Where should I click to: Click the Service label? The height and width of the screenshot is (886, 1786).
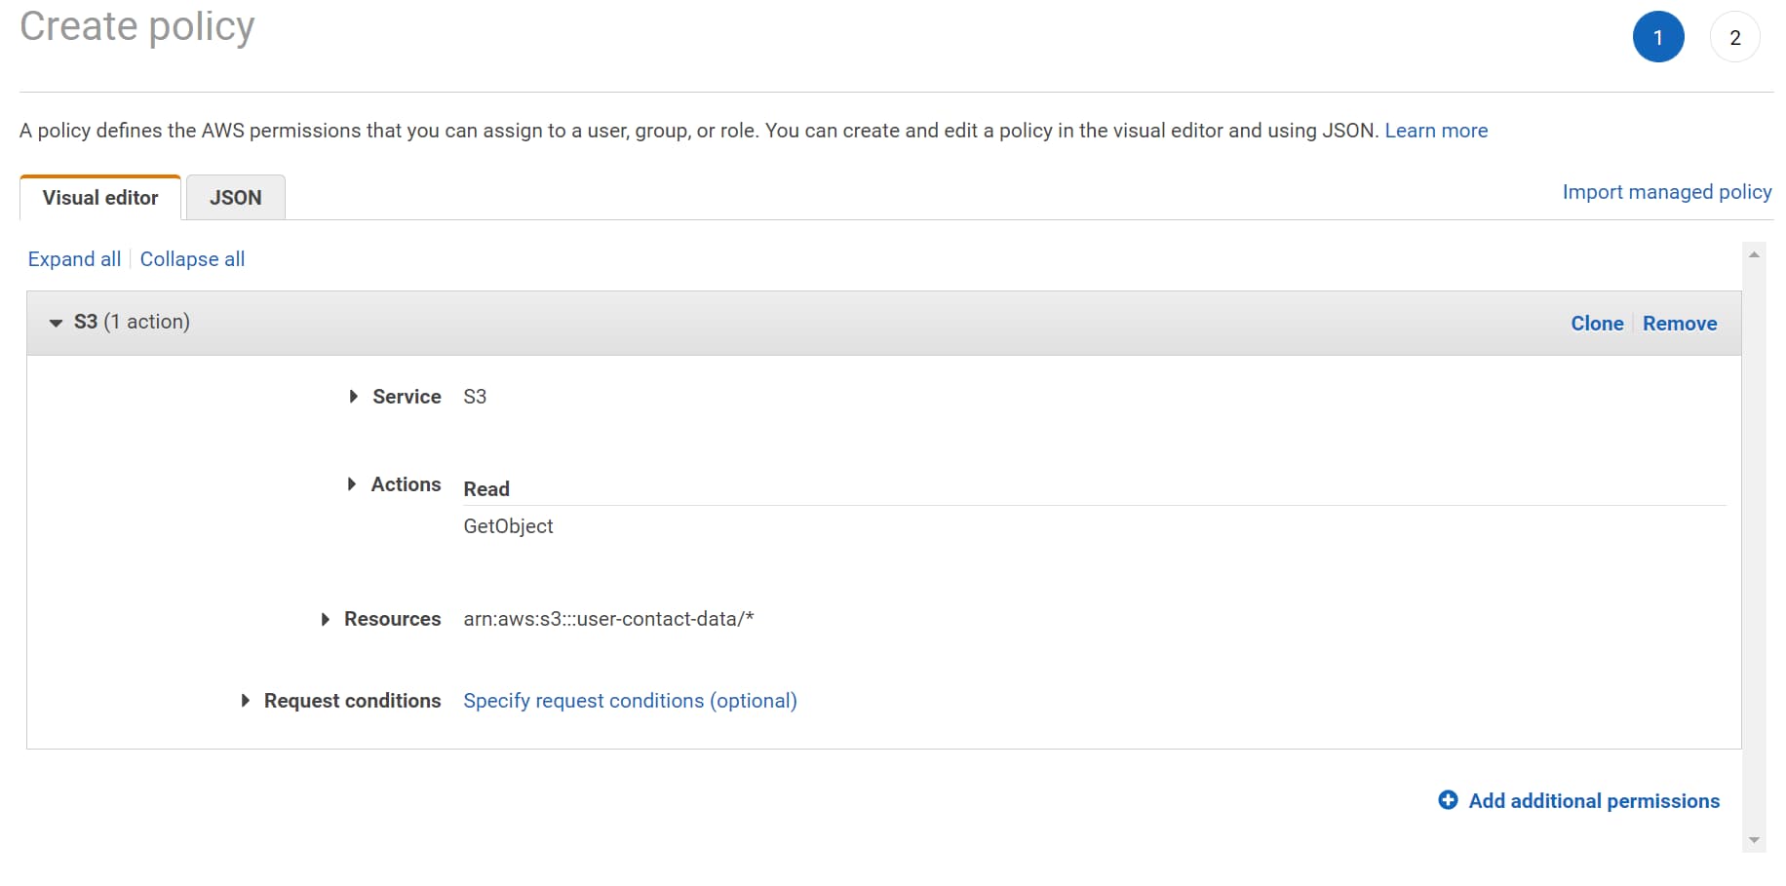click(x=407, y=397)
